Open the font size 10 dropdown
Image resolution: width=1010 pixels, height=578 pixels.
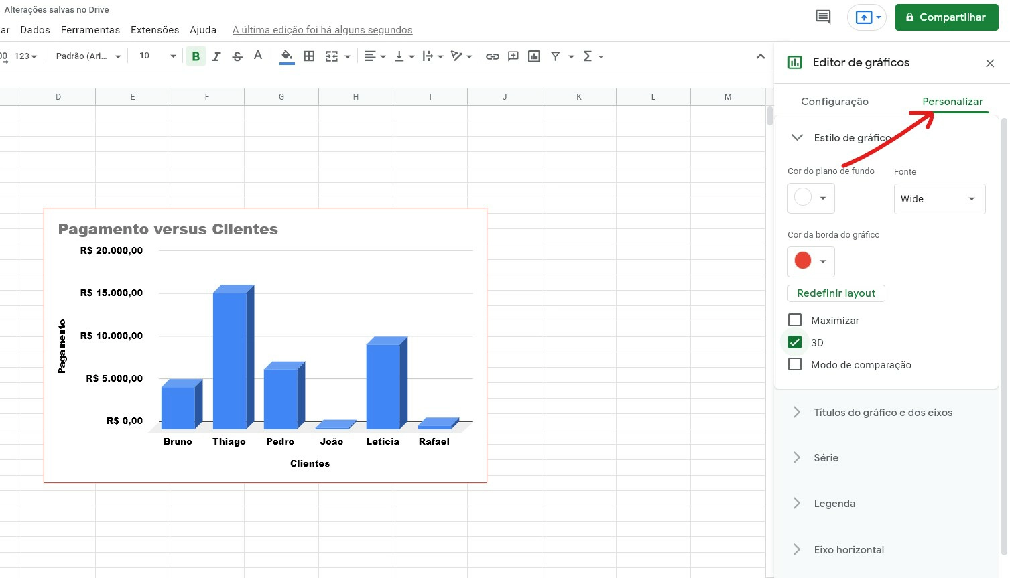[x=157, y=56]
